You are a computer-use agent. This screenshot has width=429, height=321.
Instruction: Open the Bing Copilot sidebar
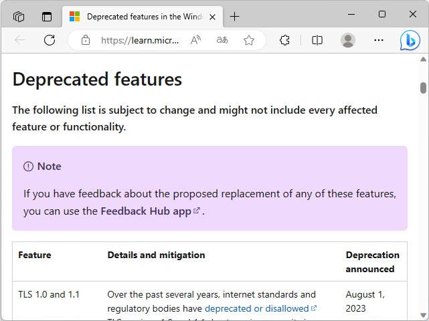coord(410,40)
